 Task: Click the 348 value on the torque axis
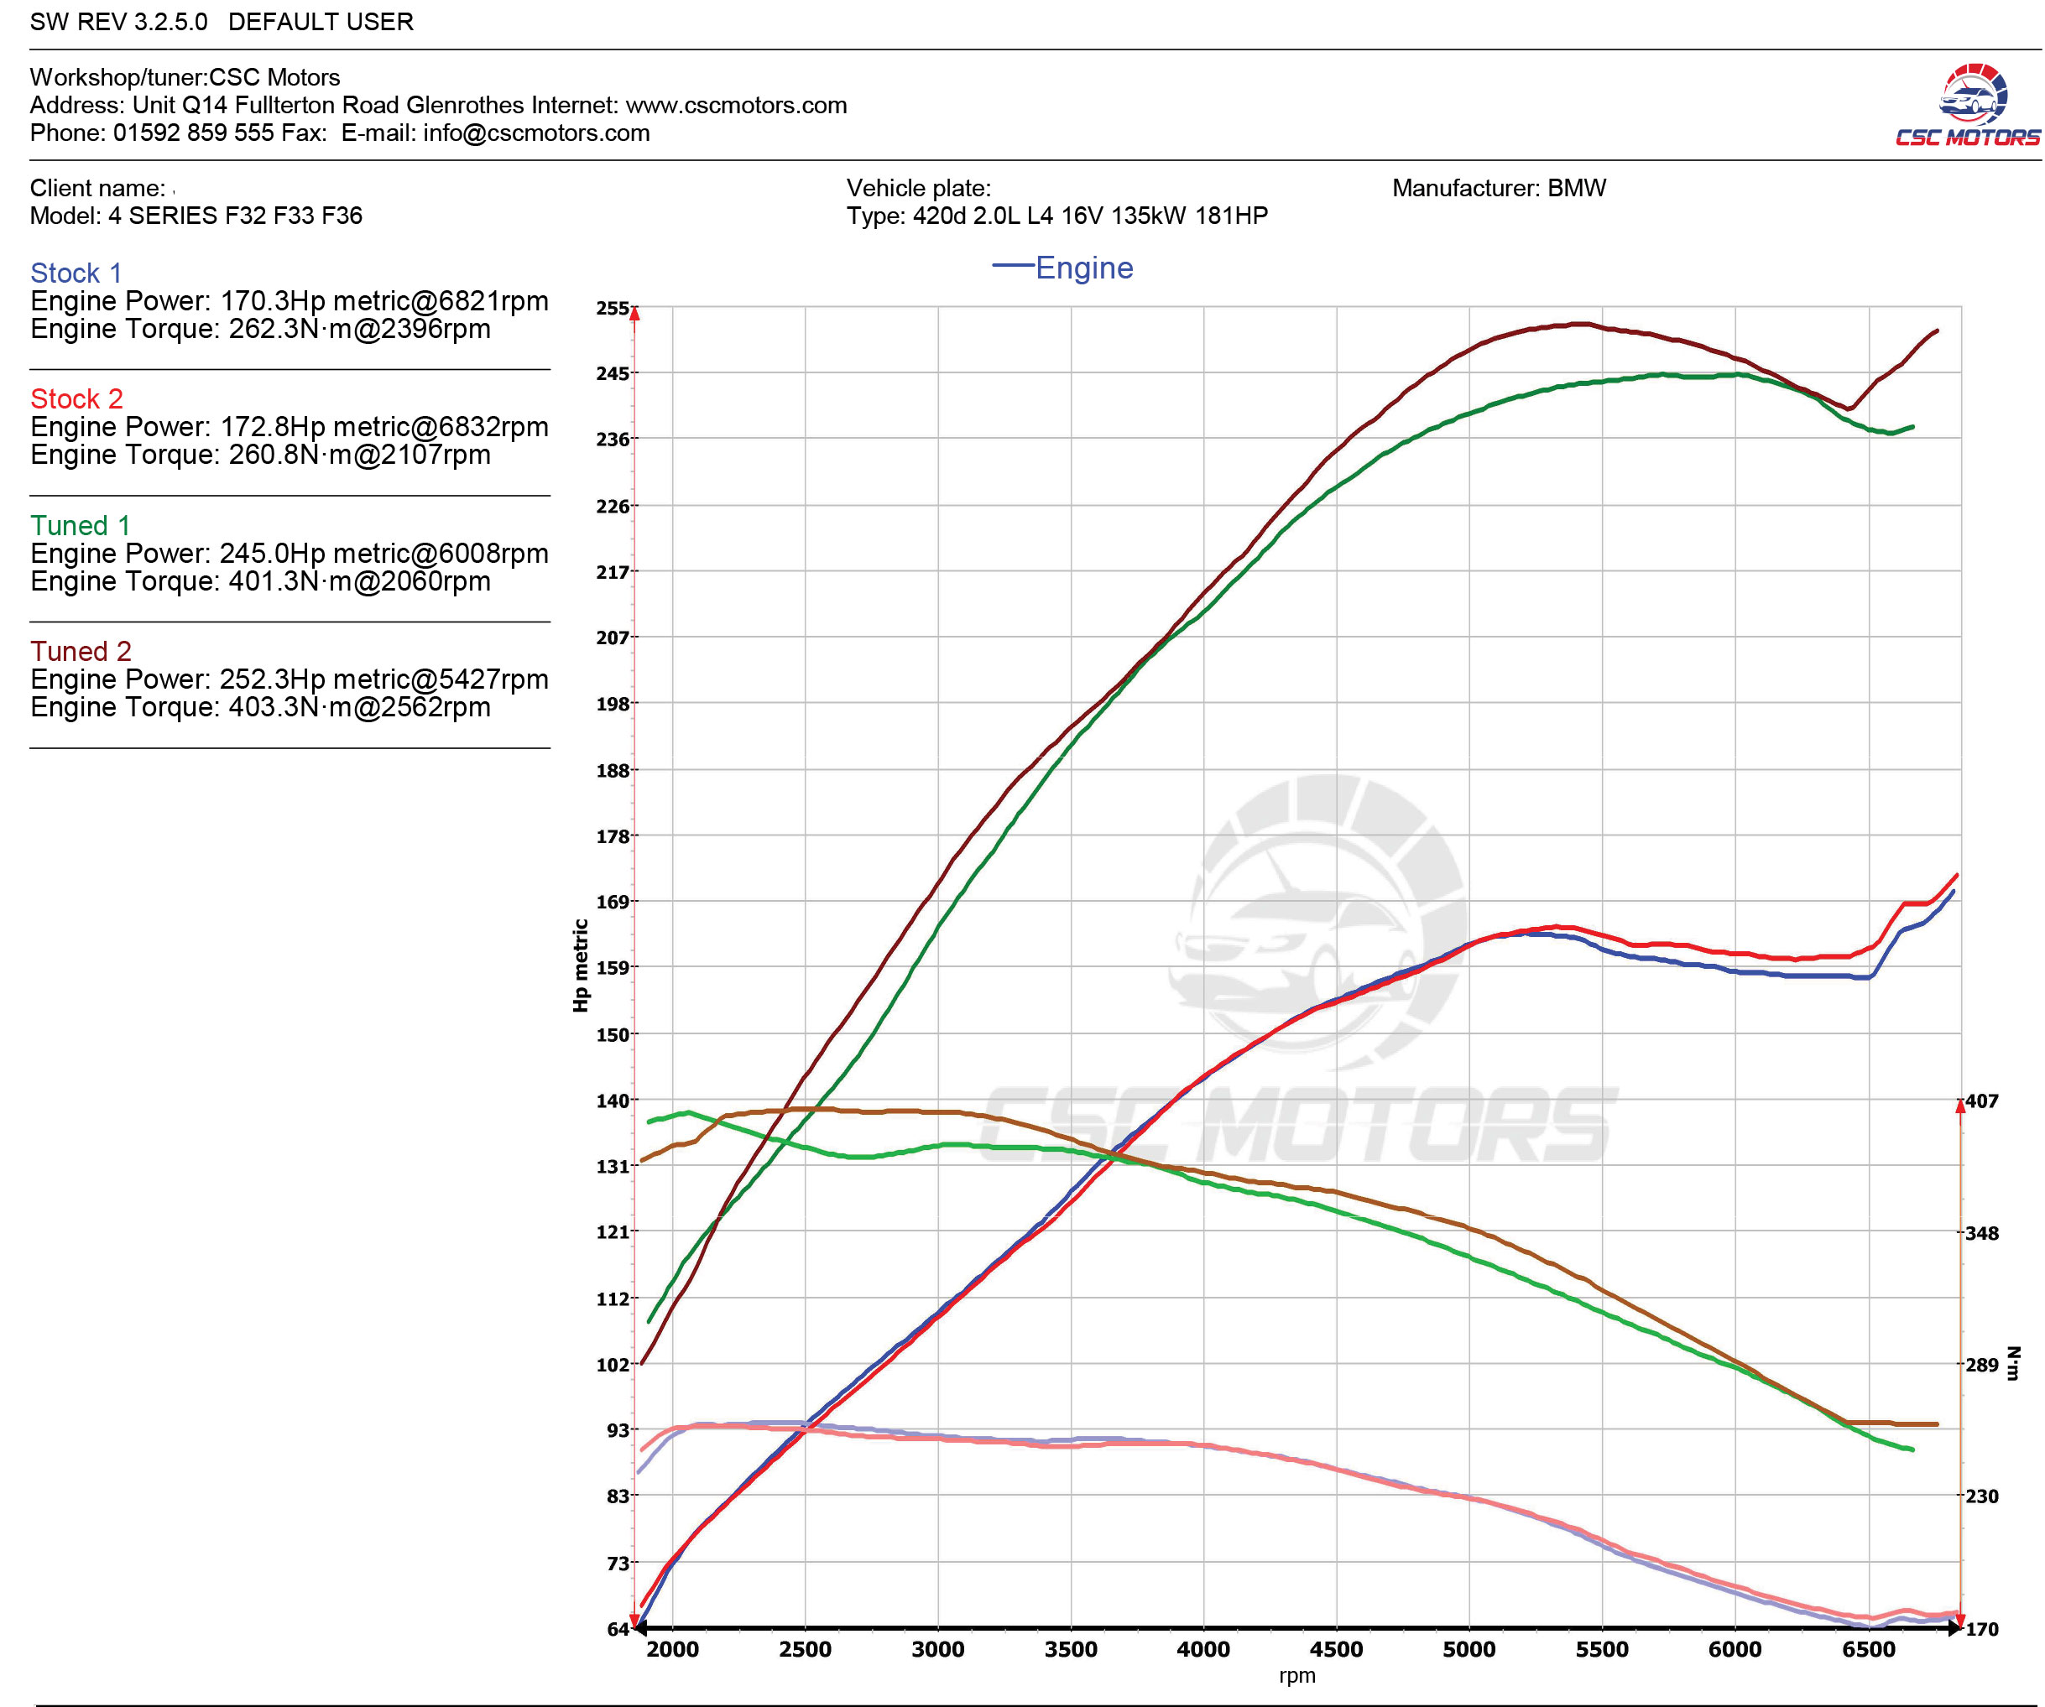[1982, 1232]
